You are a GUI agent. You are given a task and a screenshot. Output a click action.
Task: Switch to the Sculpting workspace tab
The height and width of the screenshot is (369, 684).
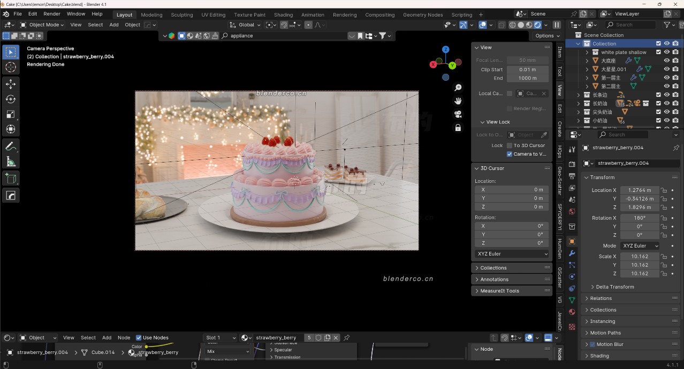click(x=182, y=15)
